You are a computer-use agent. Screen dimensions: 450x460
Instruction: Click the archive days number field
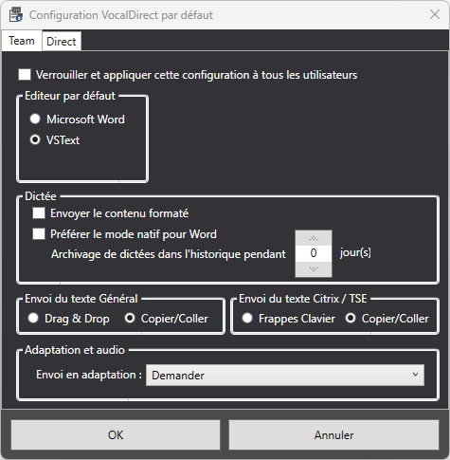pyautogui.click(x=314, y=253)
